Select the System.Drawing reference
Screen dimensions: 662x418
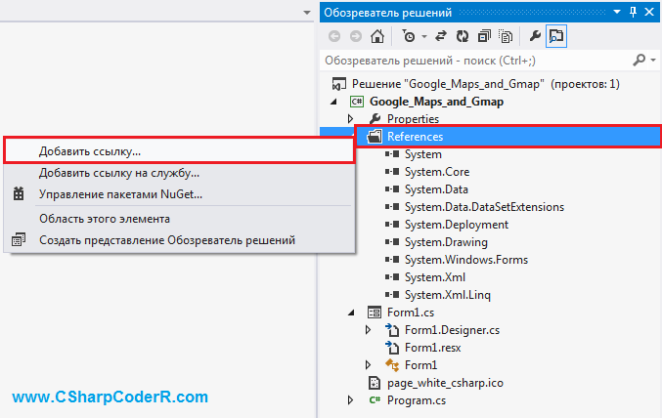click(446, 242)
